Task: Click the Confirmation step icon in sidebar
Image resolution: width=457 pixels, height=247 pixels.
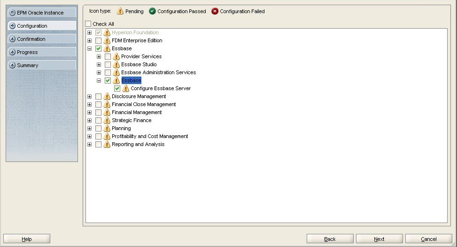Action: (12, 39)
